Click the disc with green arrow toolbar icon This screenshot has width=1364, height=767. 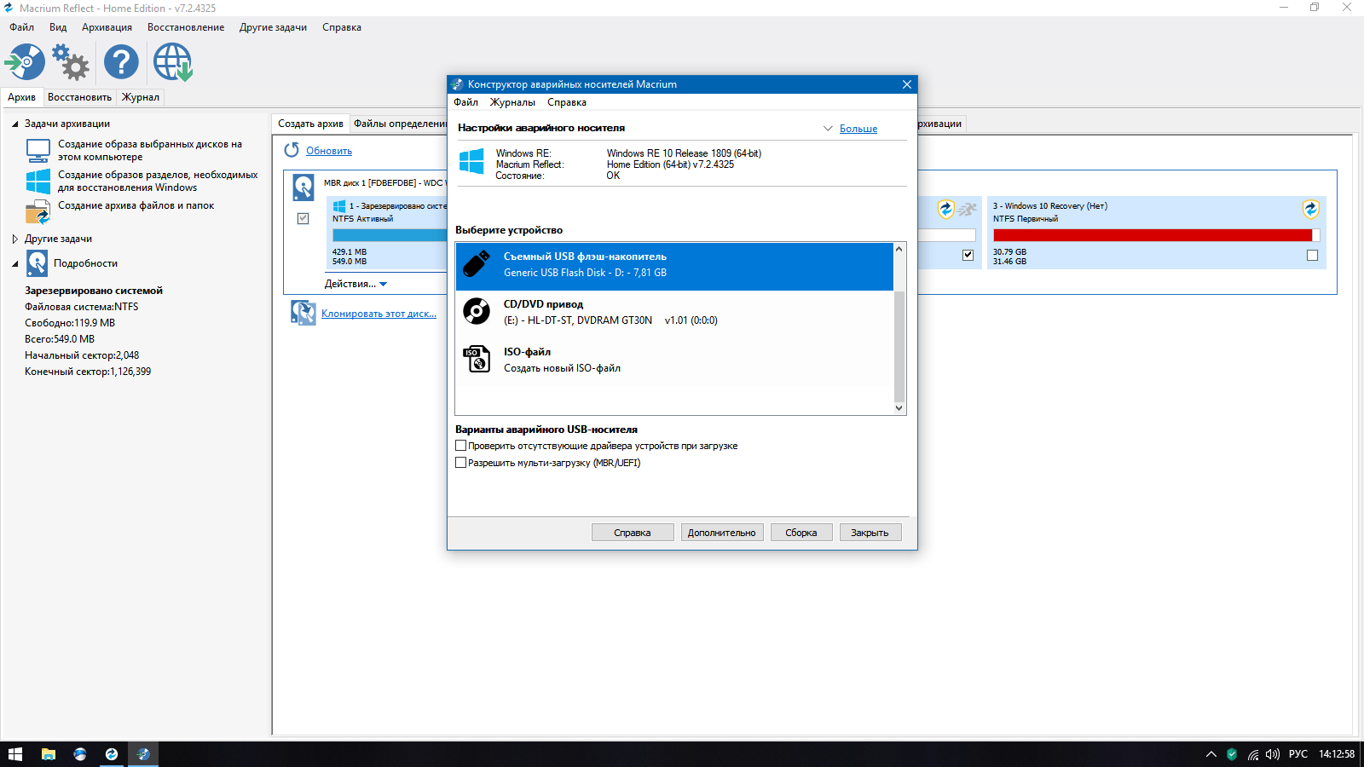click(25, 62)
